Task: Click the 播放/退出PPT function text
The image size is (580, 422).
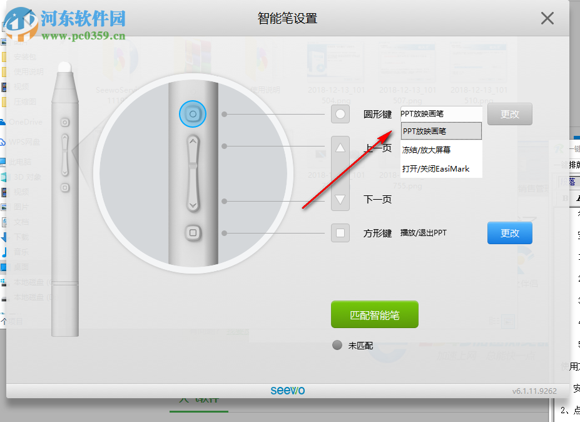Action: click(x=424, y=233)
